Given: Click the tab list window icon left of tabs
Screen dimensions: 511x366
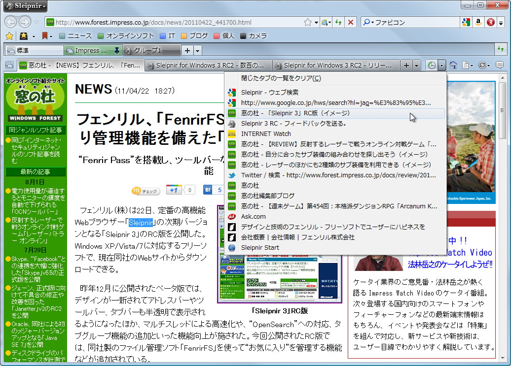Looking at the screenshot, I should click(x=9, y=65).
